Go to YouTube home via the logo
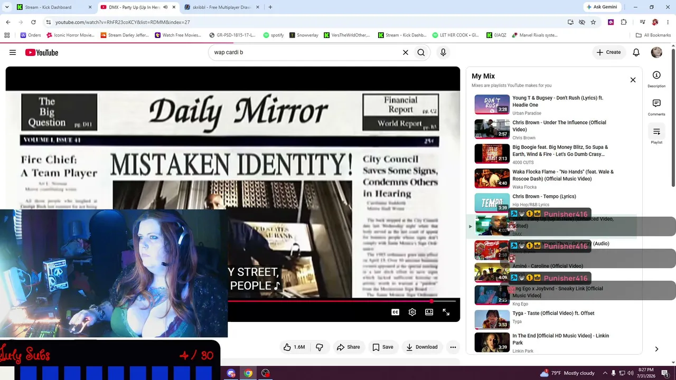This screenshot has width=676, height=380. (42, 52)
